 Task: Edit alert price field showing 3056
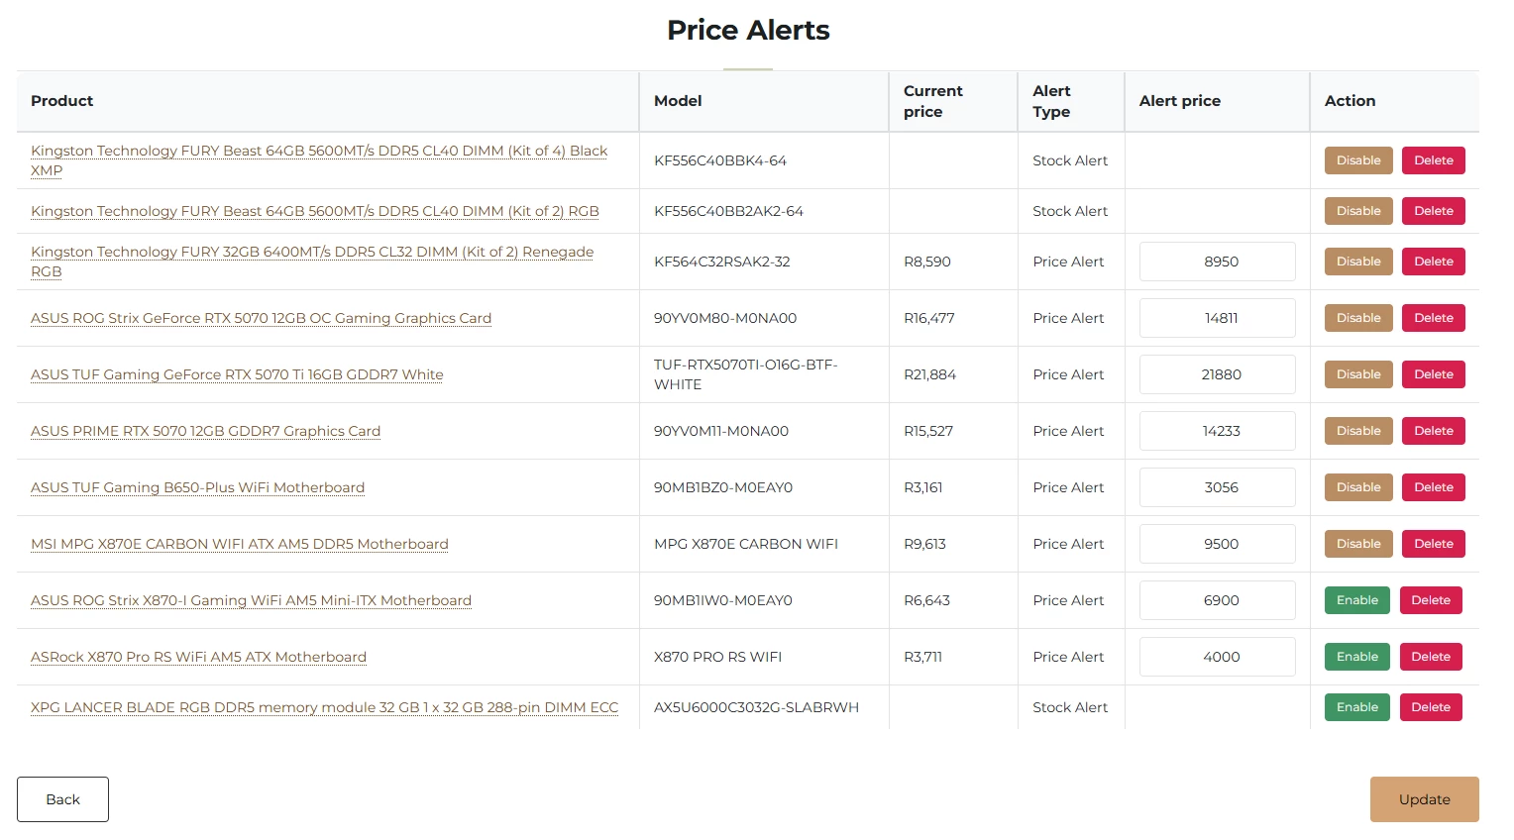1218,487
